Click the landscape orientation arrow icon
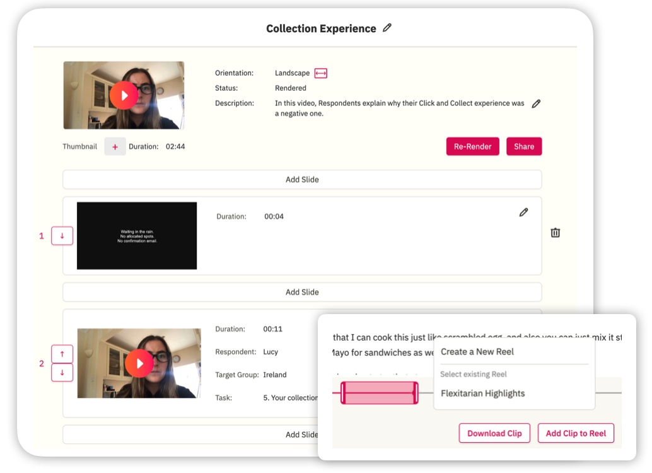Image resolution: width=652 pixels, height=473 pixels. 320,73
